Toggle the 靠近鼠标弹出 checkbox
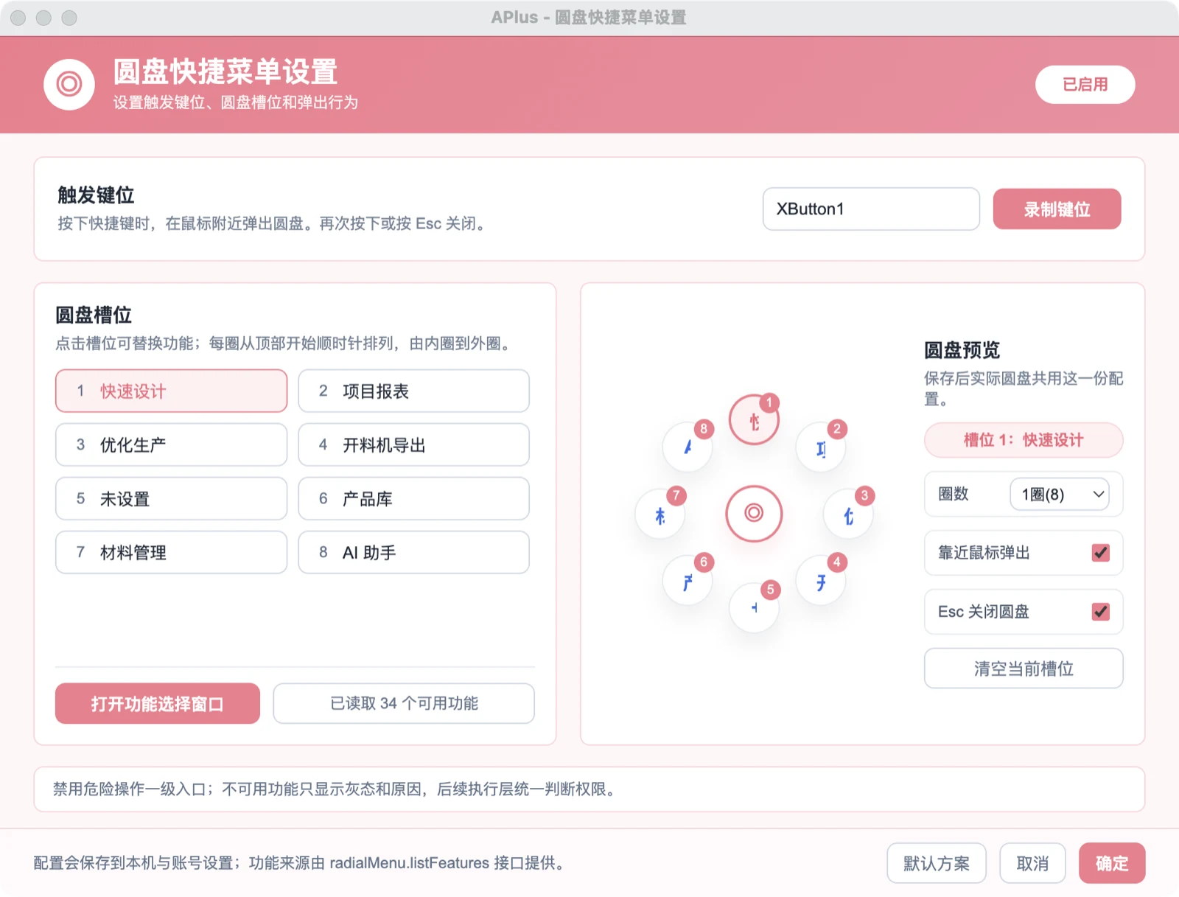The height and width of the screenshot is (897, 1179). pyautogui.click(x=1100, y=553)
